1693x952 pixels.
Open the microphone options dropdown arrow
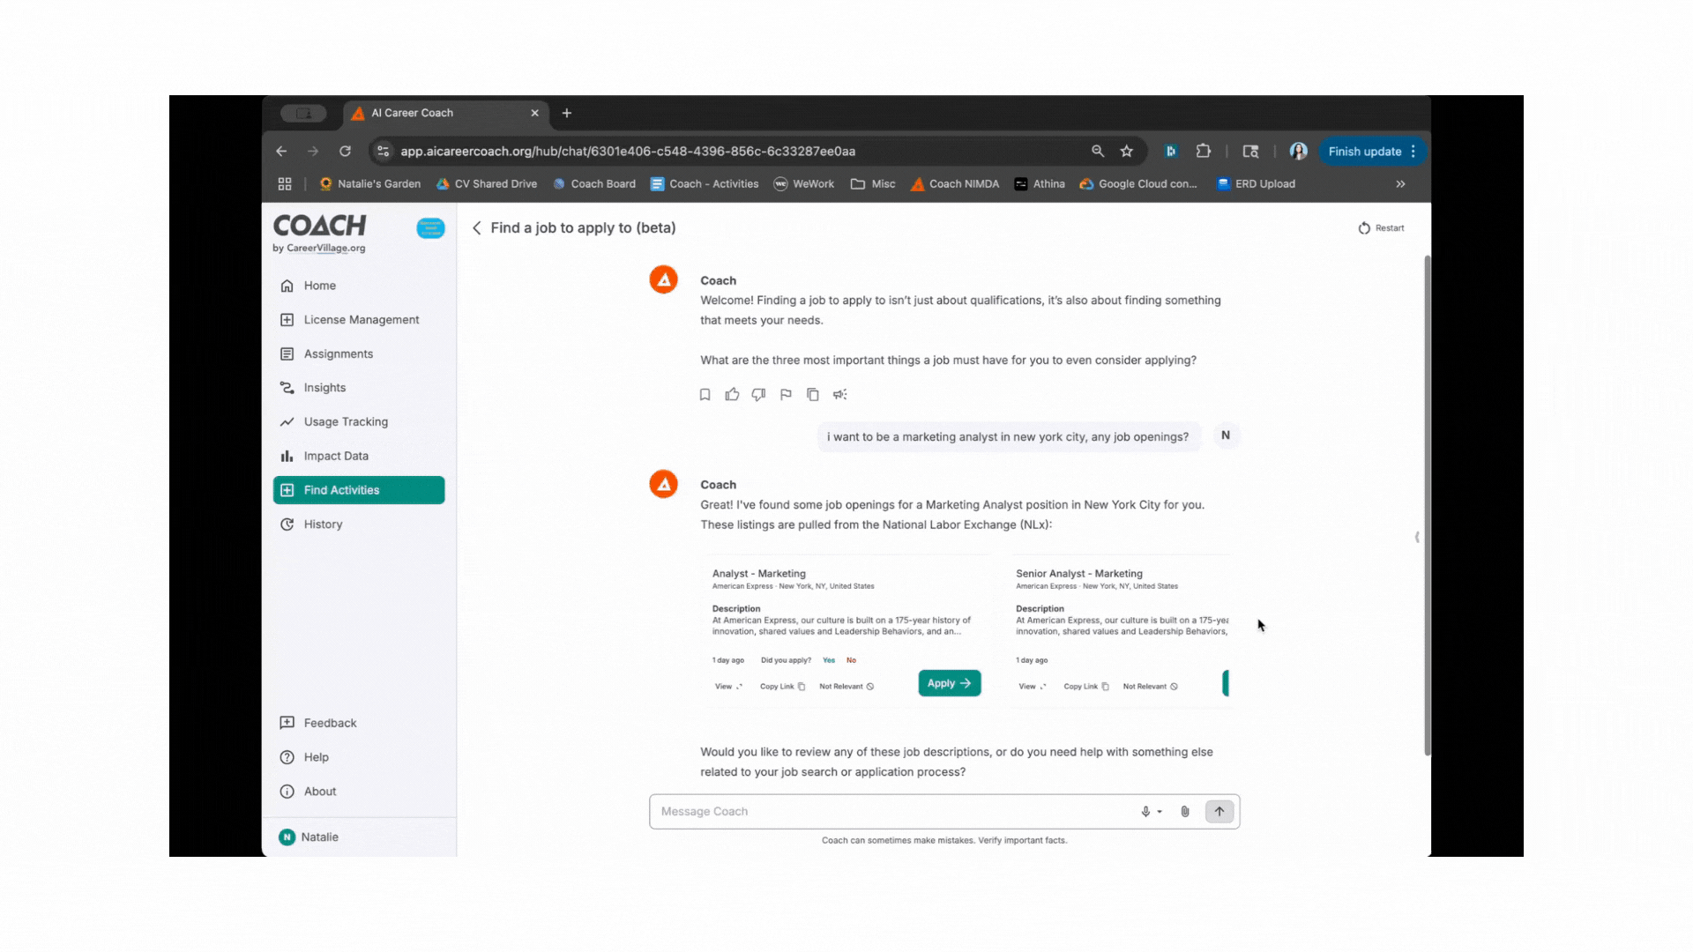[1160, 812]
